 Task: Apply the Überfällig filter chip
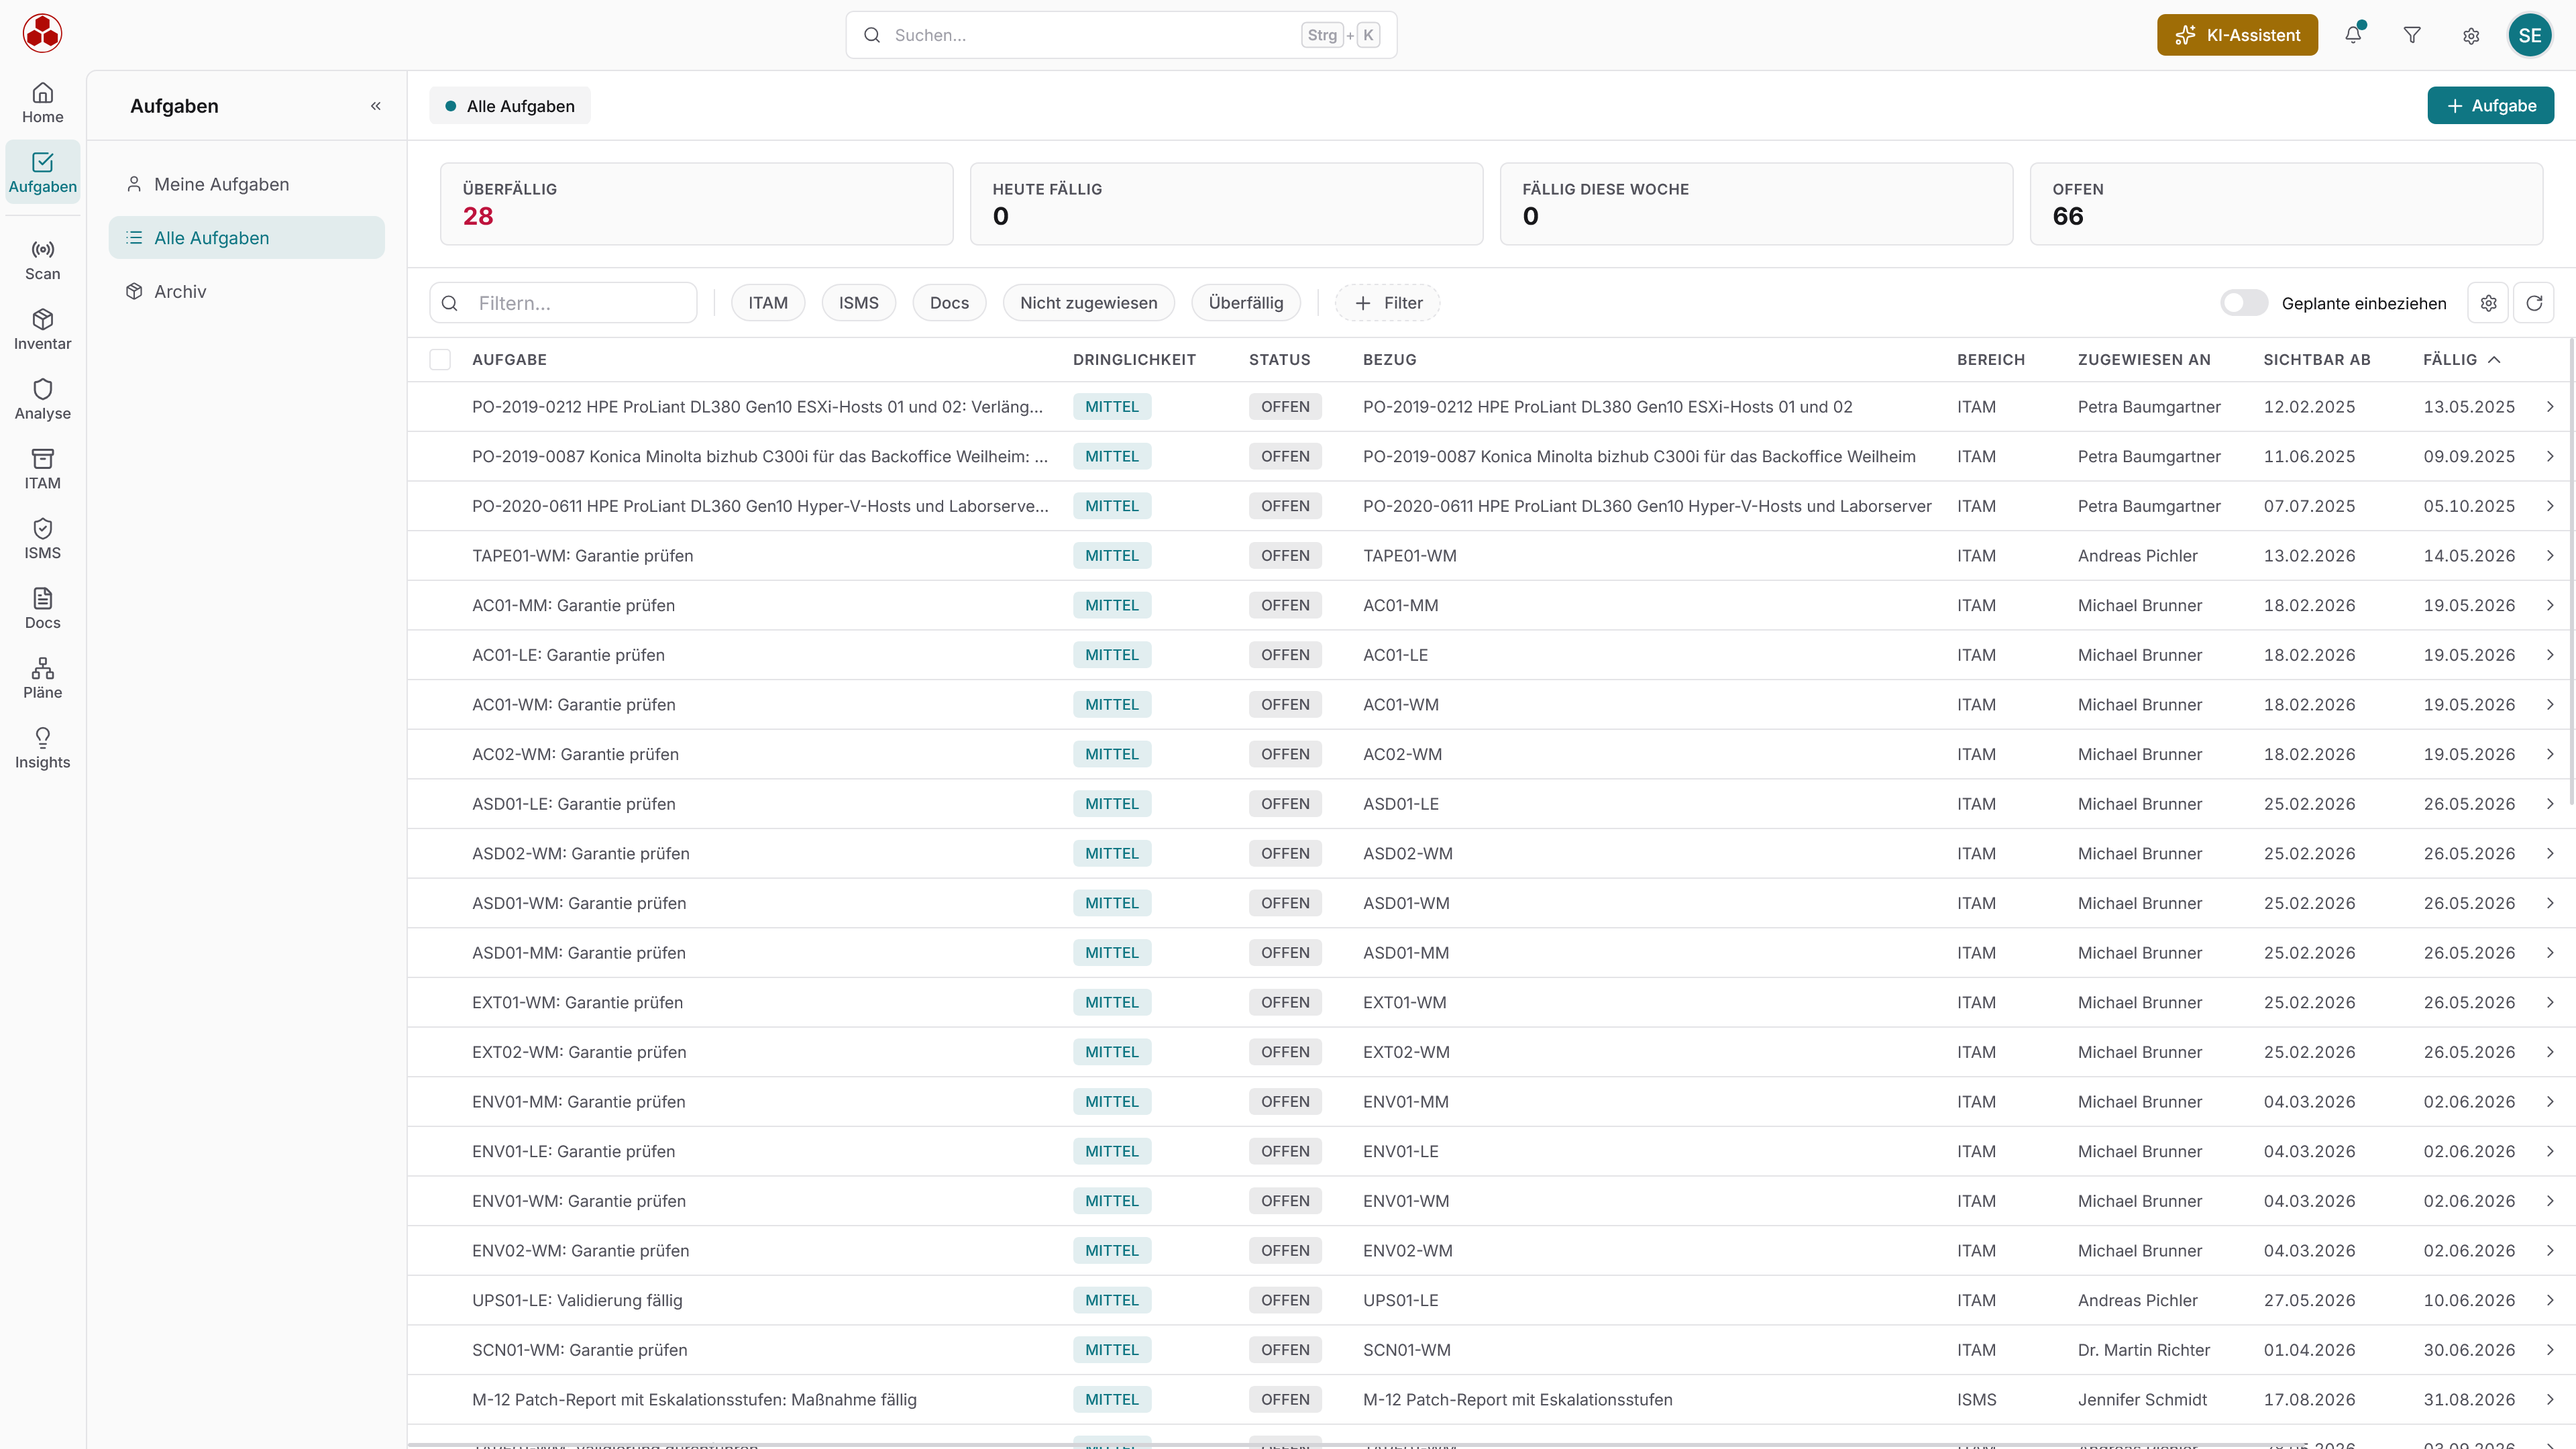click(1245, 303)
